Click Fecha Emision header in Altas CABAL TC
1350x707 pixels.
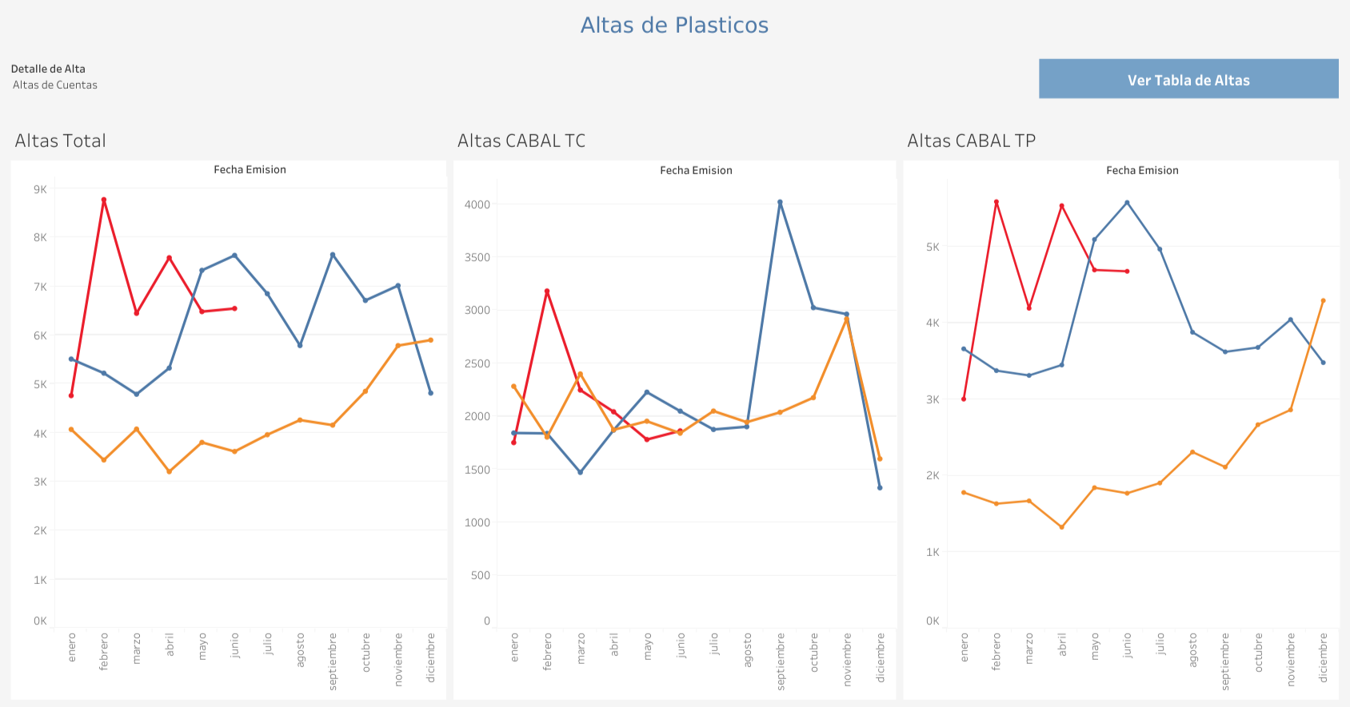point(696,170)
